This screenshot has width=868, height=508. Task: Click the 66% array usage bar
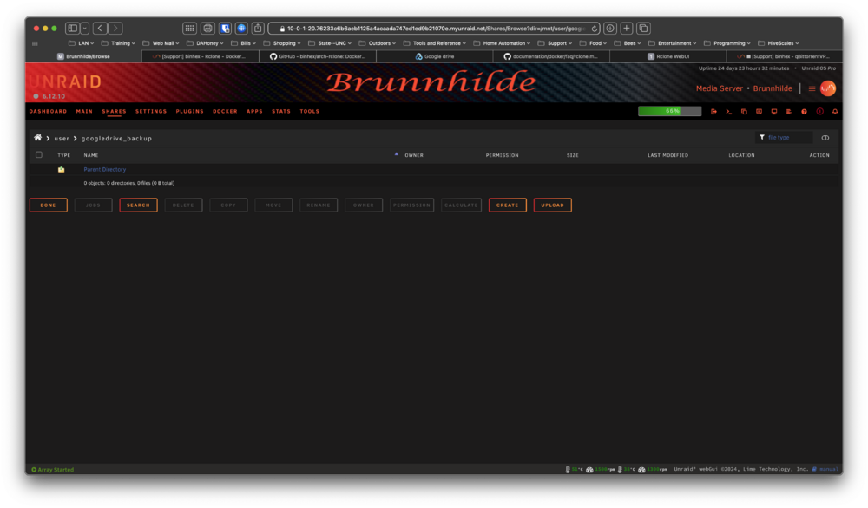669,111
